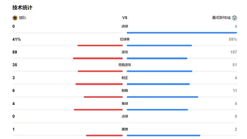Select the 点球 penalty stat label
This screenshot has width=247, height=139.
pyautogui.click(x=125, y=116)
